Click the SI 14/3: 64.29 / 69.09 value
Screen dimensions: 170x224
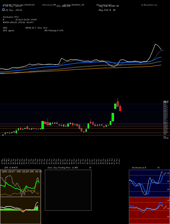pyautogui.click(x=26, y=20)
